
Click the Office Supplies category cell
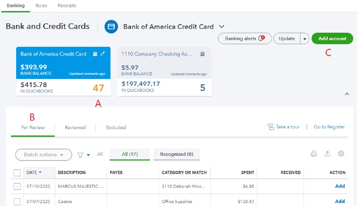click(x=177, y=201)
